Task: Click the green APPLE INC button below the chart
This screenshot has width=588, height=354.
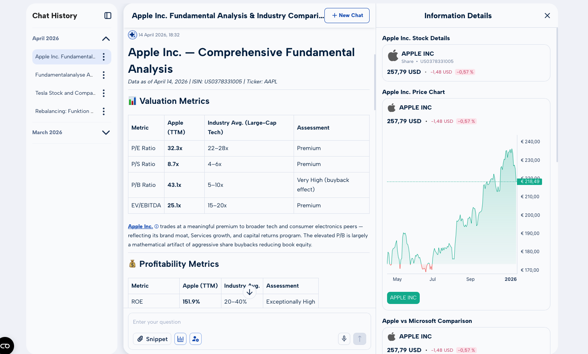Action: [403, 298]
